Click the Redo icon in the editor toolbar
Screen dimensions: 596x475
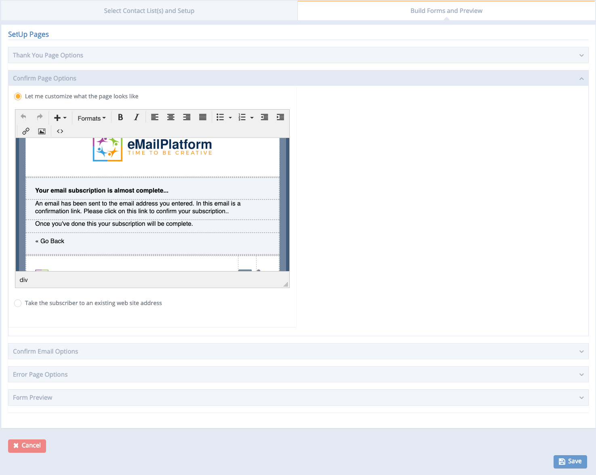click(x=40, y=117)
